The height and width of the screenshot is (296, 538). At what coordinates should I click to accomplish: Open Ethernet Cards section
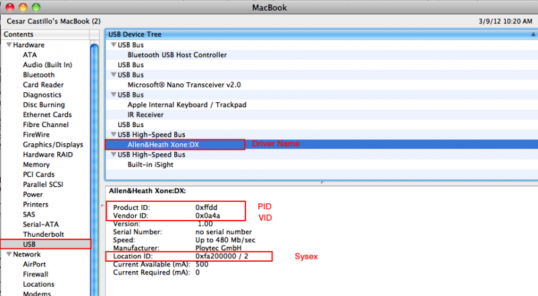47,114
